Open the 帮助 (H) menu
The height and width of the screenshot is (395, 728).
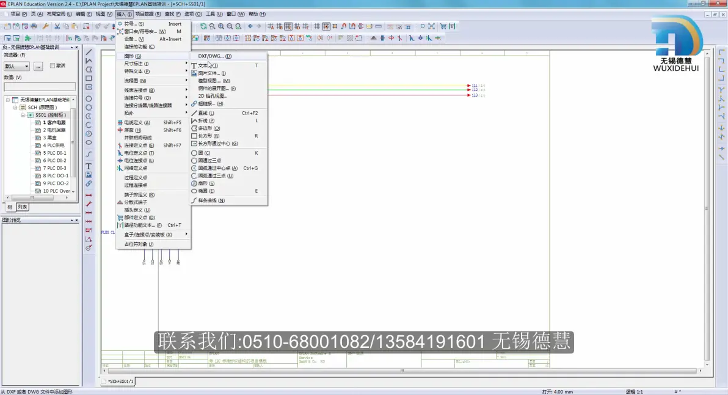tap(257, 14)
